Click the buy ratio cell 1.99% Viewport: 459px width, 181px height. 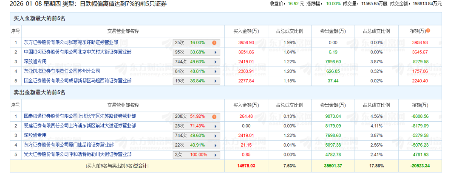[289, 43]
